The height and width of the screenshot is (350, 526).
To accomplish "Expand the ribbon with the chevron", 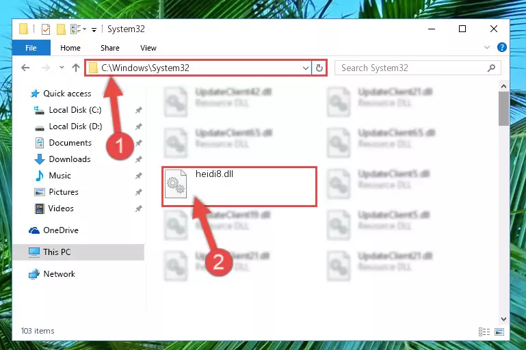I will pos(487,48).
